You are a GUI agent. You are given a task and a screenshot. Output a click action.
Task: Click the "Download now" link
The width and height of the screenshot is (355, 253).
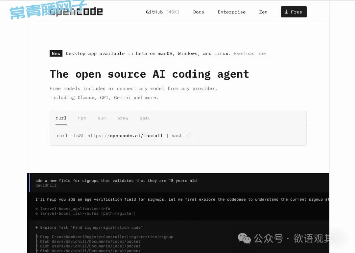(249, 54)
